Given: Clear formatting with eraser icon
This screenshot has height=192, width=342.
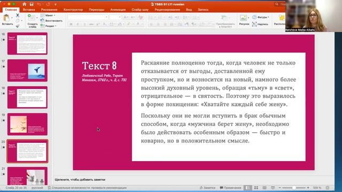Looking at the screenshot, I should pyautogui.click(x=141, y=18).
